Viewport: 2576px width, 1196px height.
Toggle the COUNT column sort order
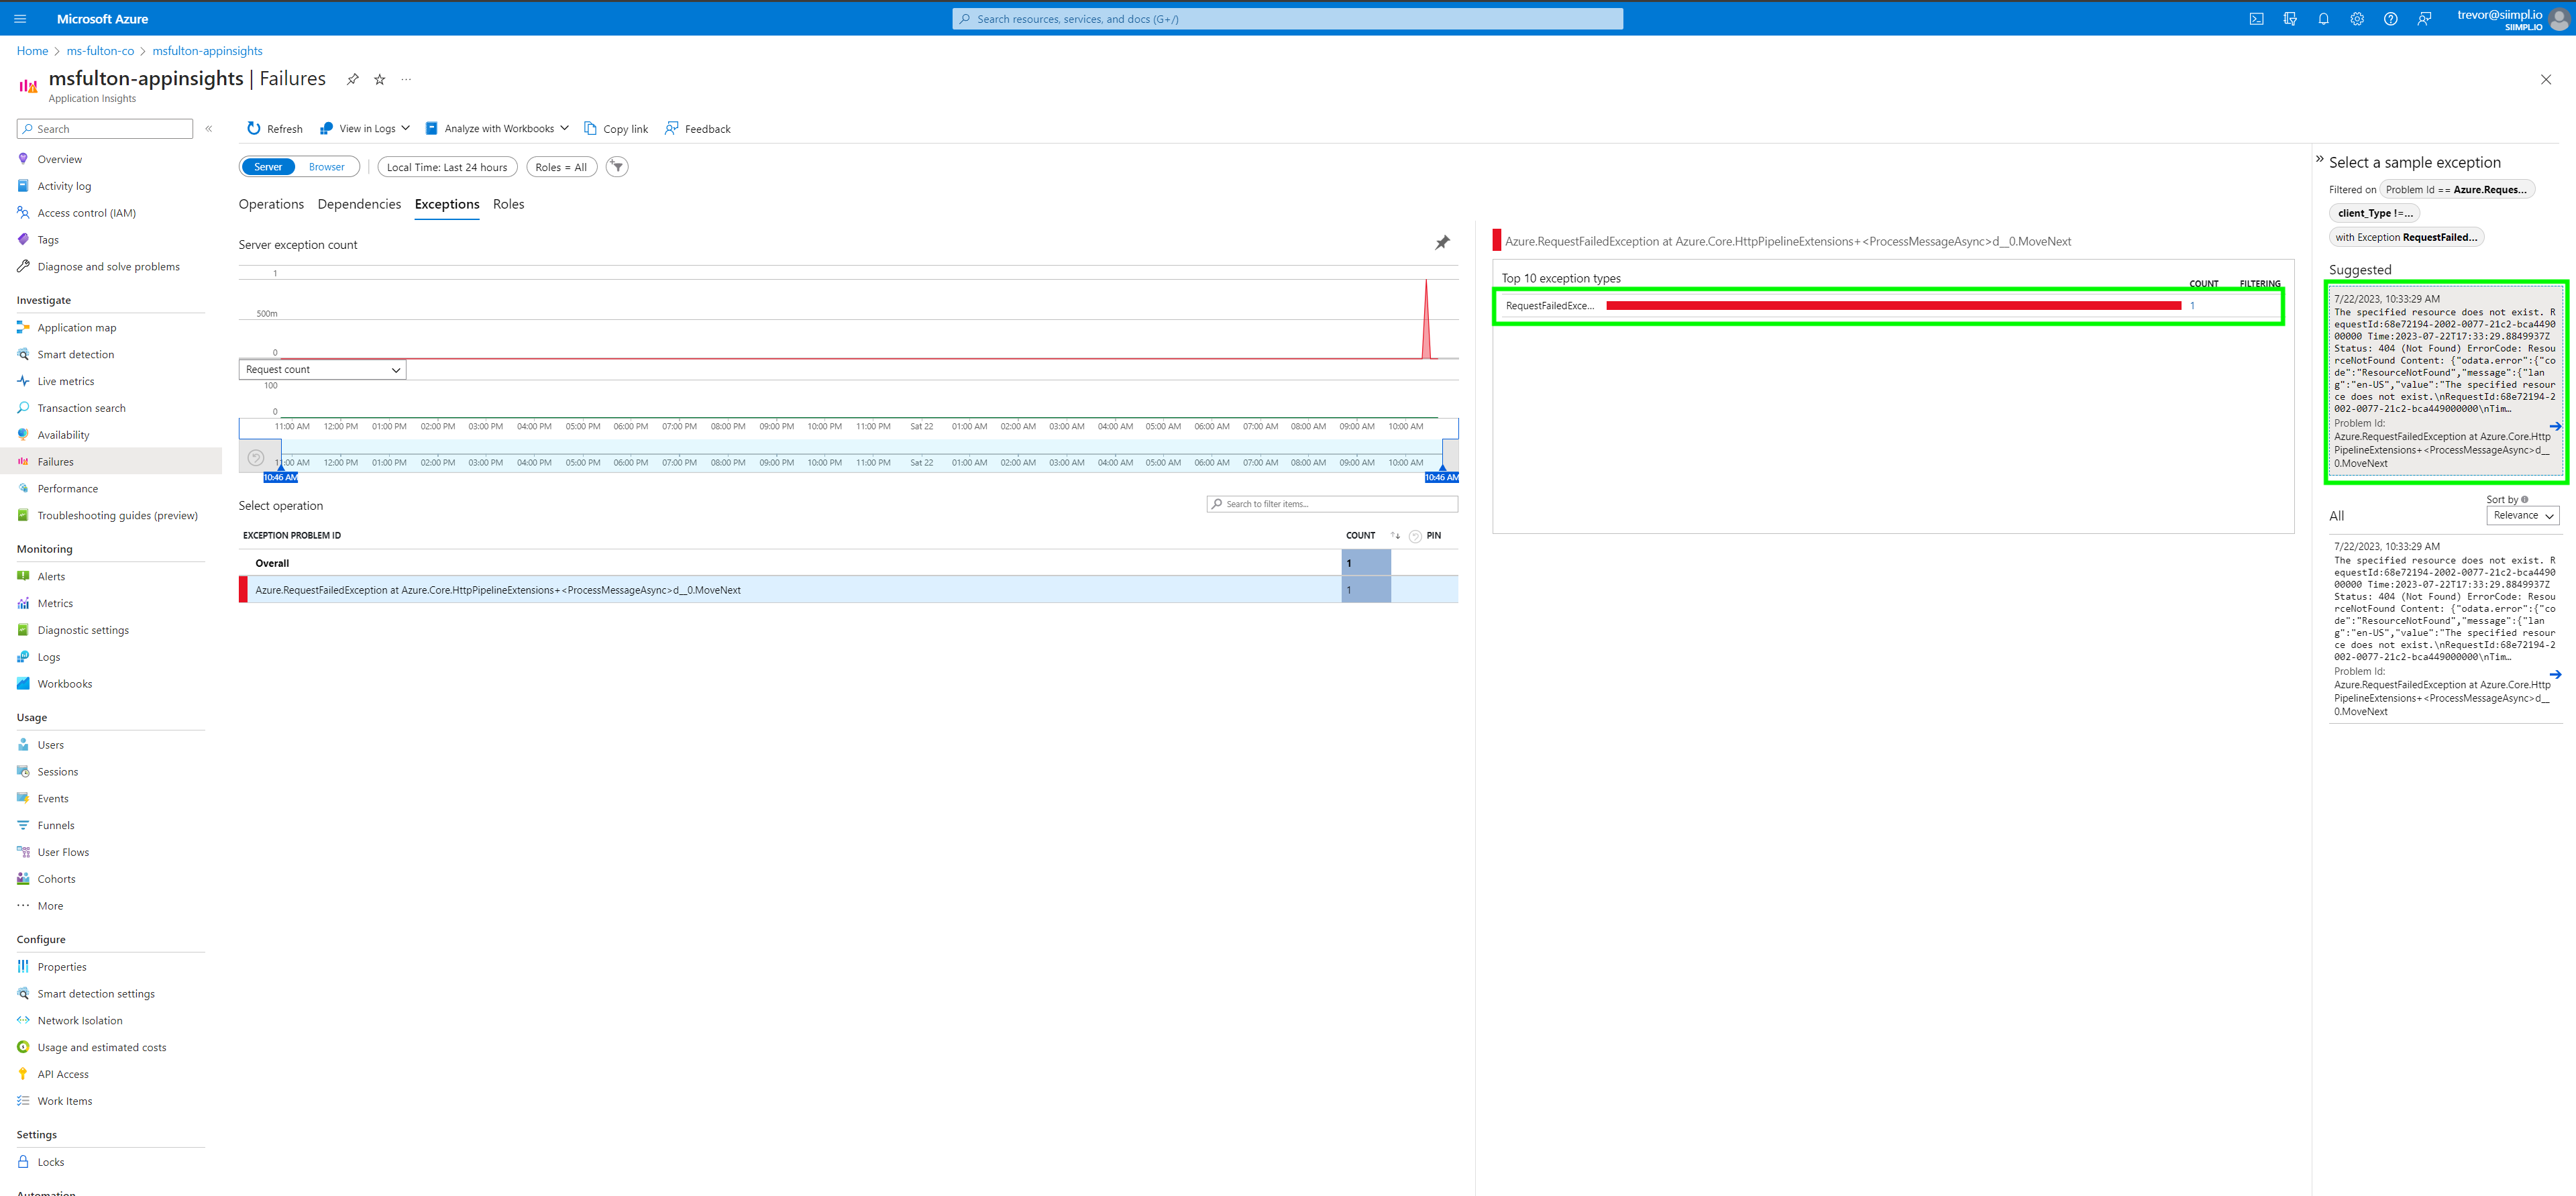1395,536
